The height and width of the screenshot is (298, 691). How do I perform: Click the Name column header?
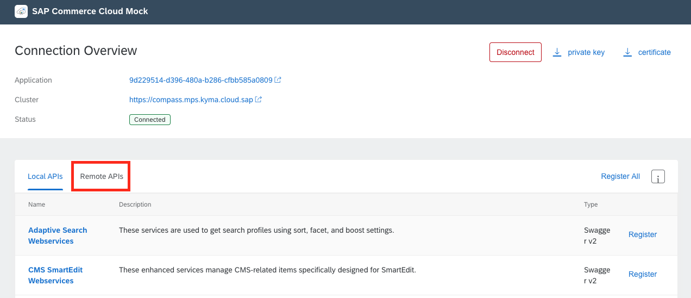coord(37,204)
